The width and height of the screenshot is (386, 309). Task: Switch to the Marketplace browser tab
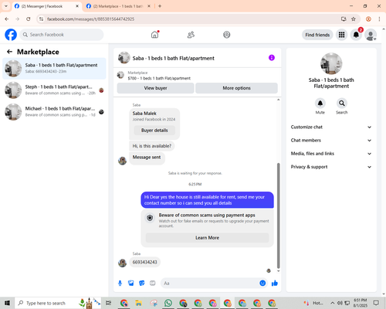(x=118, y=6)
